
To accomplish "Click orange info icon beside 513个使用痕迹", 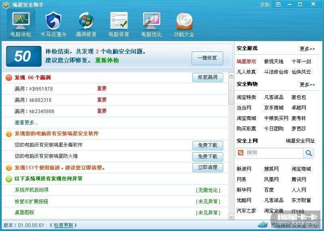I will 9,168.
